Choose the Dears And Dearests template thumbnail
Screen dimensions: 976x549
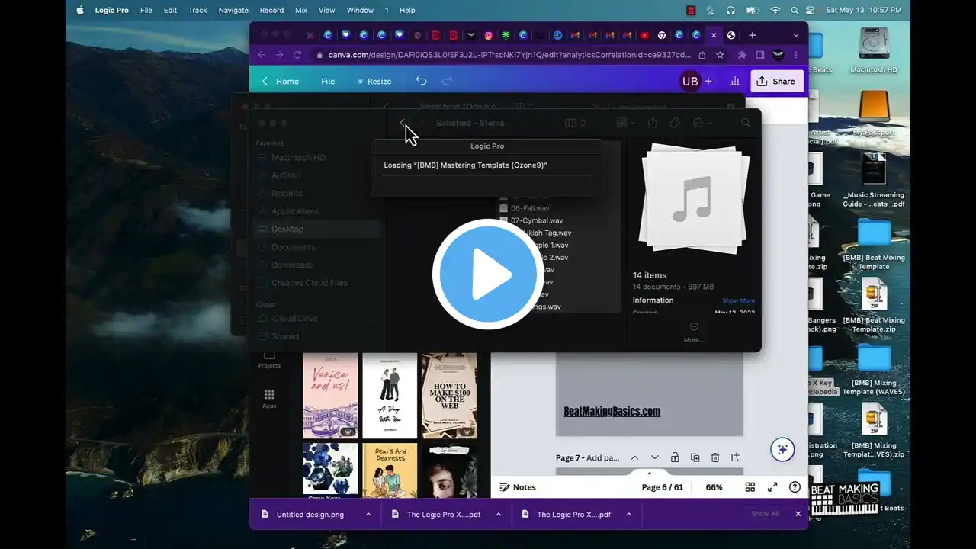pyautogui.click(x=390, y=470)
